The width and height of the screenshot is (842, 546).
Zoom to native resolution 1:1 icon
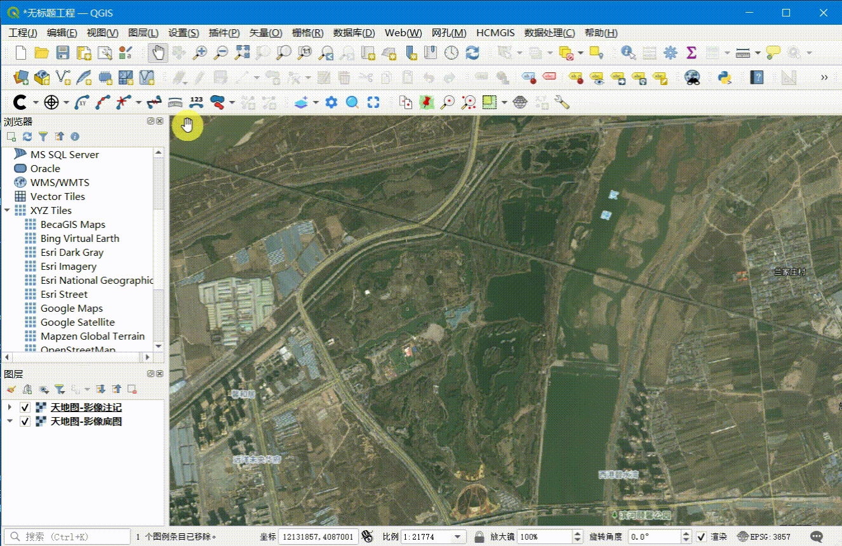pos(305,53)
